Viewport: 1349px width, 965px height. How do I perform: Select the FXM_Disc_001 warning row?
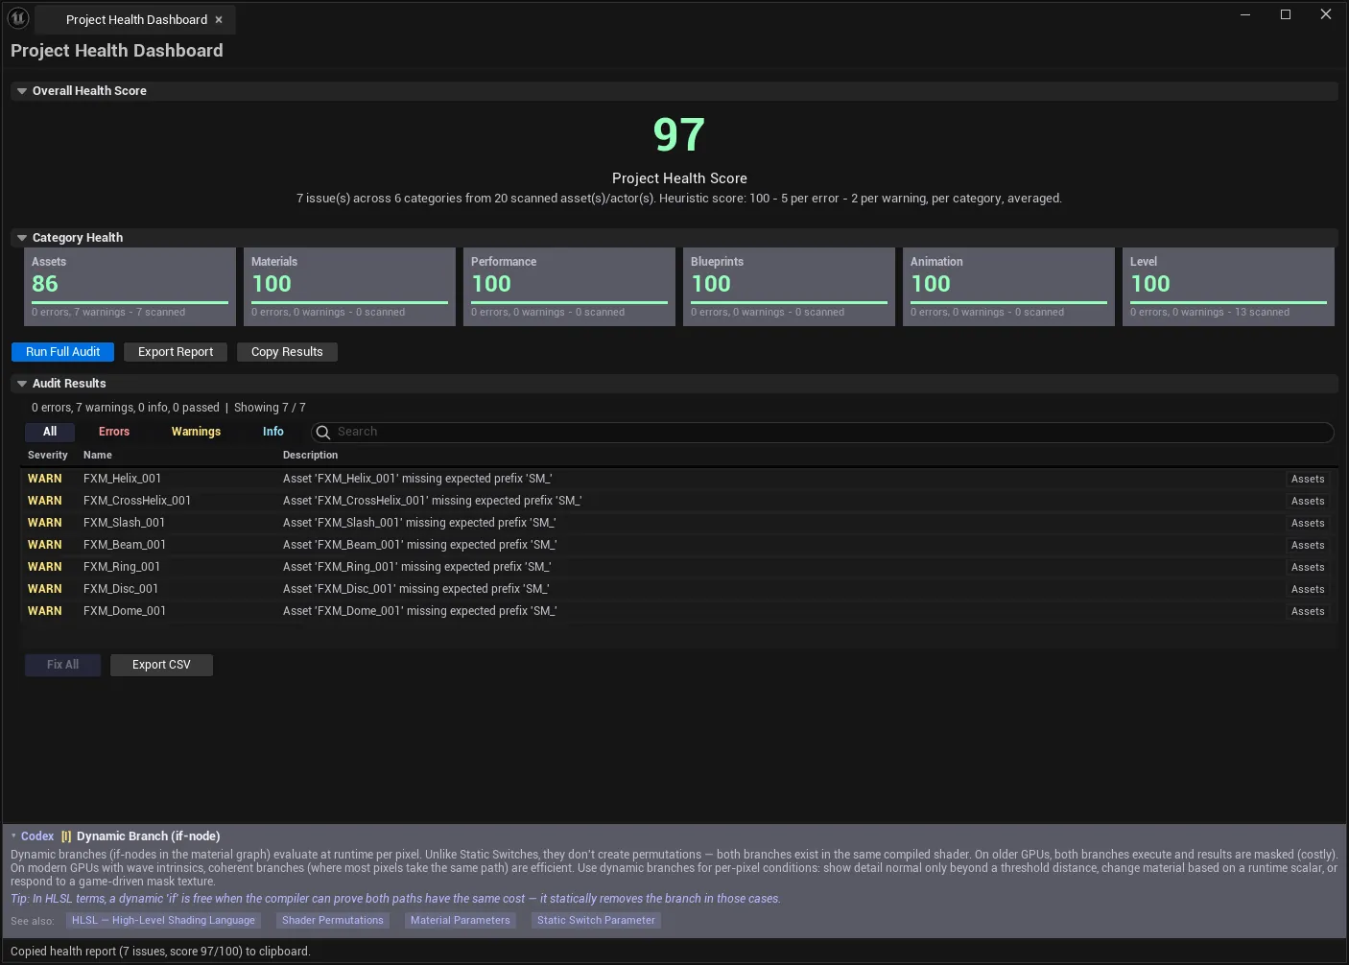click(x=677, y=589)
